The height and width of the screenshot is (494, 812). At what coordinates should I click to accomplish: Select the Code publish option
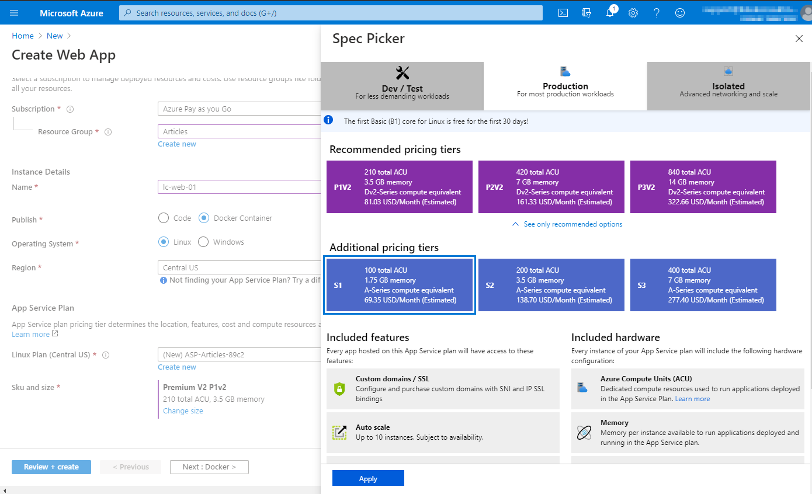tap(164, 218)
